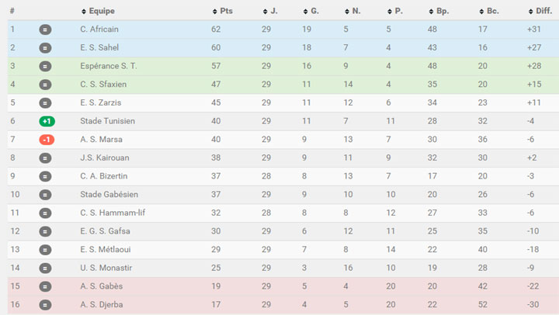The width and height of the screenshot is (559, 315).
Task: Sort the table by the Pts column
Action: pos(223,11)
